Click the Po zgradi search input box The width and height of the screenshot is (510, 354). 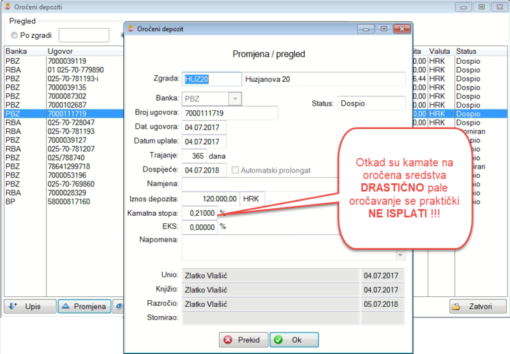coord(84,35)
